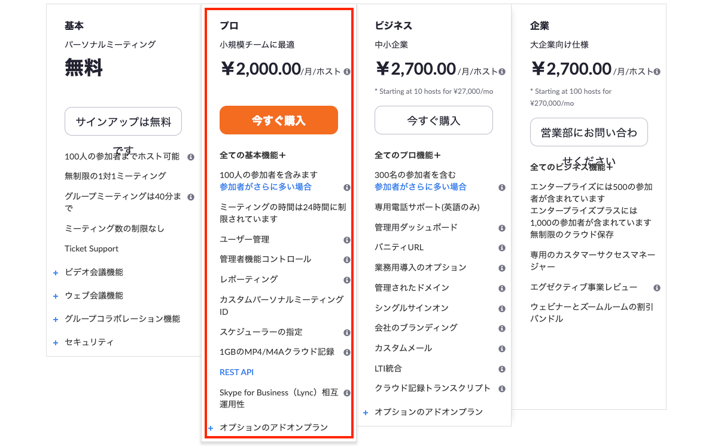Open the info icon for 1GBのMP4/M4Aクラウド記録
Viewport: 718px width, 448px height.
(348, 352)
